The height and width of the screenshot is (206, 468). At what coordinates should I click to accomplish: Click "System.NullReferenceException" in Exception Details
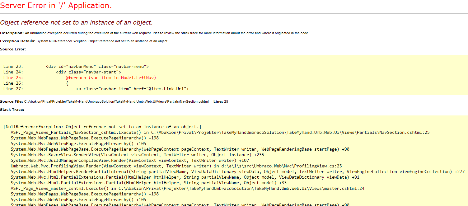pyautogui.click(x=62, y=41)
